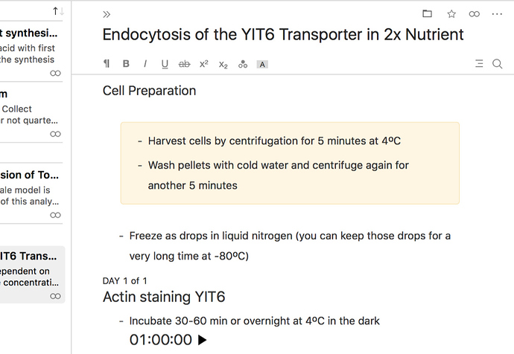The height and width of the screenshot is (354, 514).
Task: Search within the note
Action: (498, 64)
